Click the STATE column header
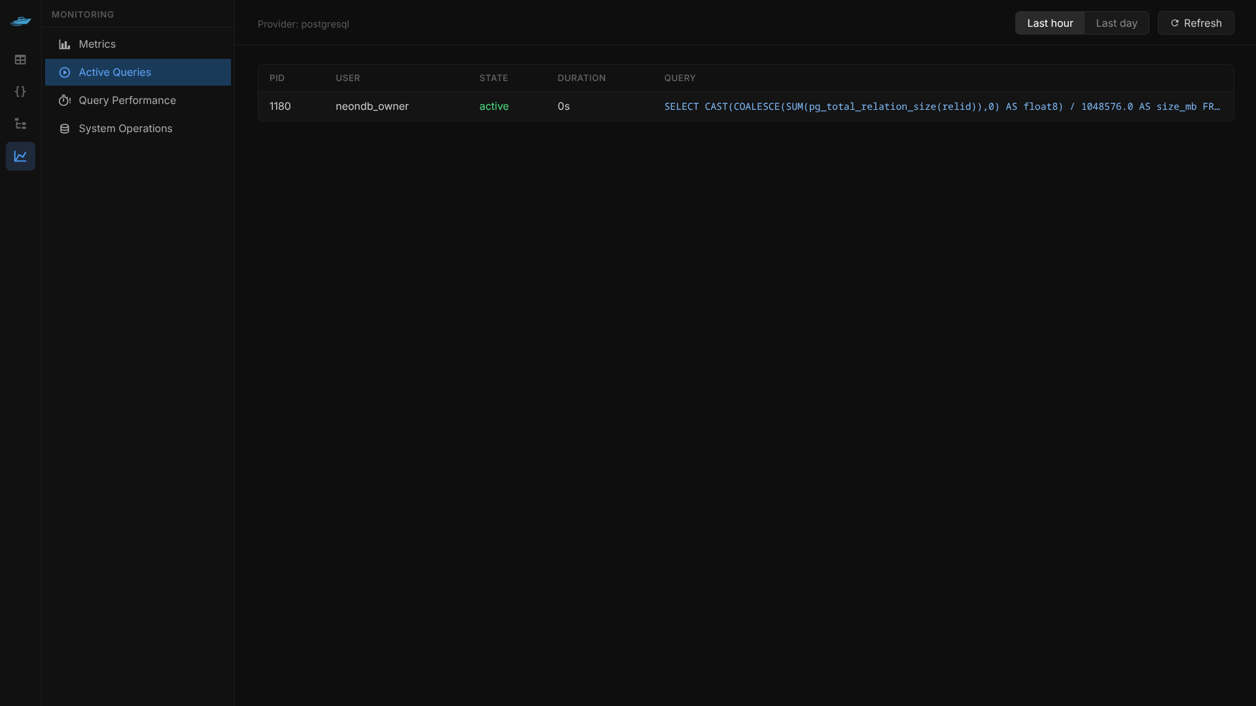The height and width of the screenshot is (706, 1256). [493, 78]
